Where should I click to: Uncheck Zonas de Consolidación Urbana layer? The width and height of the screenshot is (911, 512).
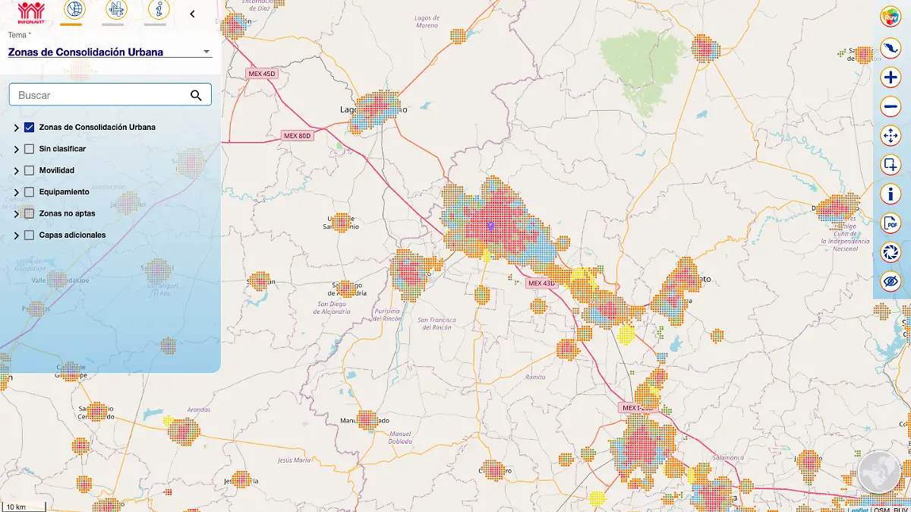click(x=30, y=128)
